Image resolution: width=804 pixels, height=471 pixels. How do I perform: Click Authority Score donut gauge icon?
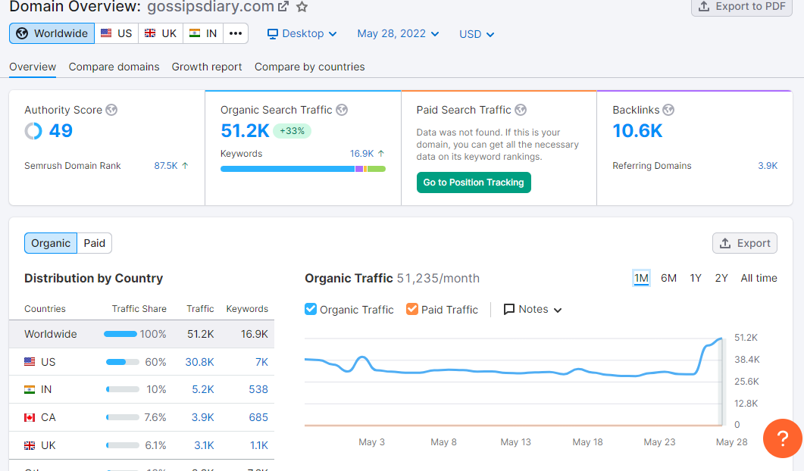[33, 131]
